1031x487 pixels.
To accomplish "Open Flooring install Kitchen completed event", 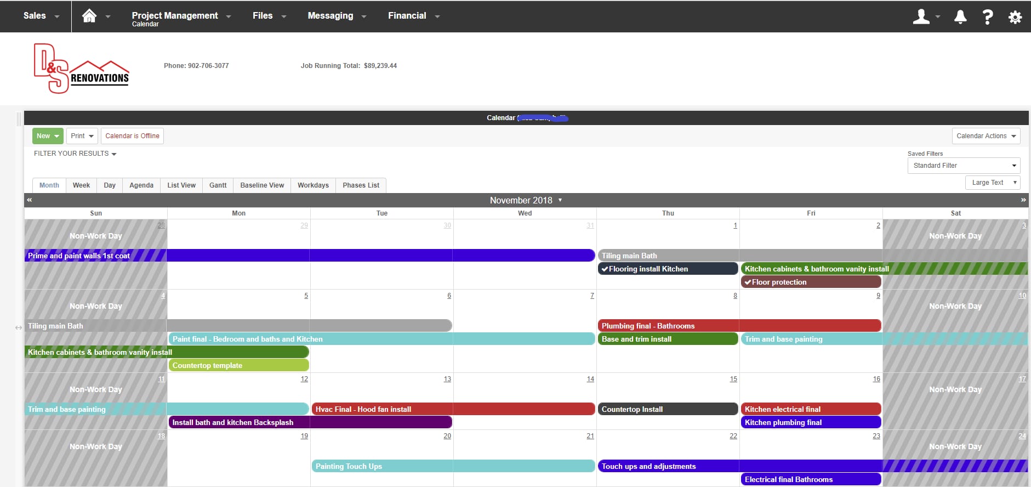I will point(668,269).
